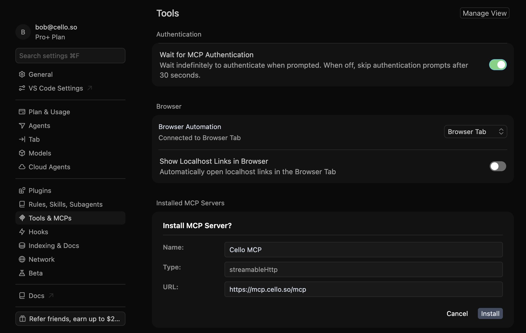
Task: Click Refer friends earn banner
Action: tap(70, 319)
